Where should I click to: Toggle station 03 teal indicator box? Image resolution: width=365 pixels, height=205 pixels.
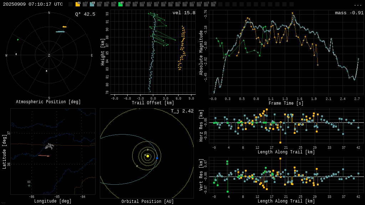[92, 4]
